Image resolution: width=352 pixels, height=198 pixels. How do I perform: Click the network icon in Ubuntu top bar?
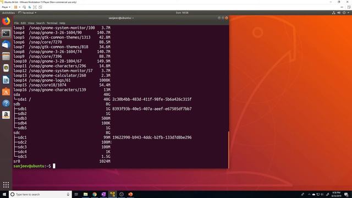point(334,13)
